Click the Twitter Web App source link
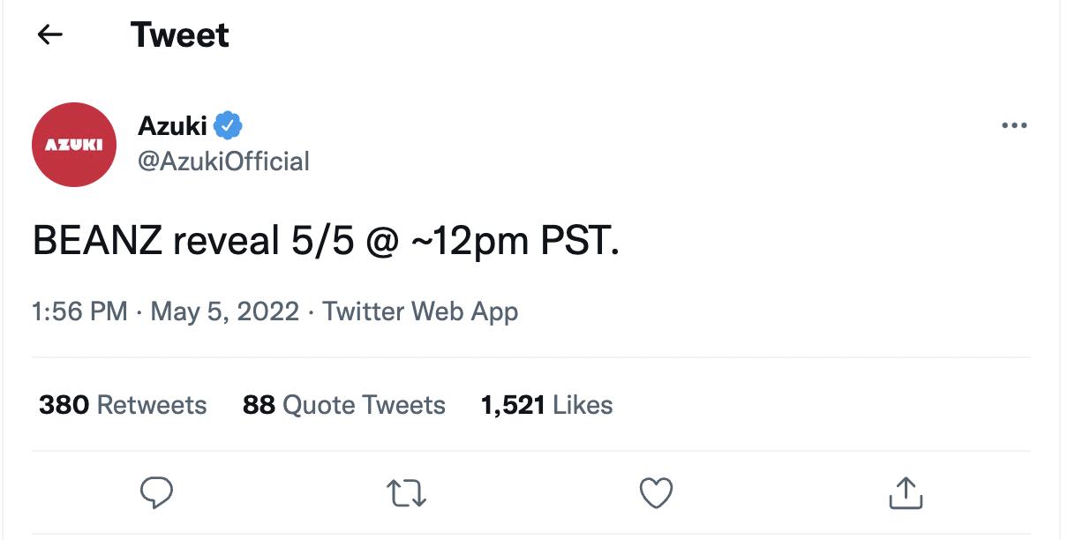 click(420, 311)
